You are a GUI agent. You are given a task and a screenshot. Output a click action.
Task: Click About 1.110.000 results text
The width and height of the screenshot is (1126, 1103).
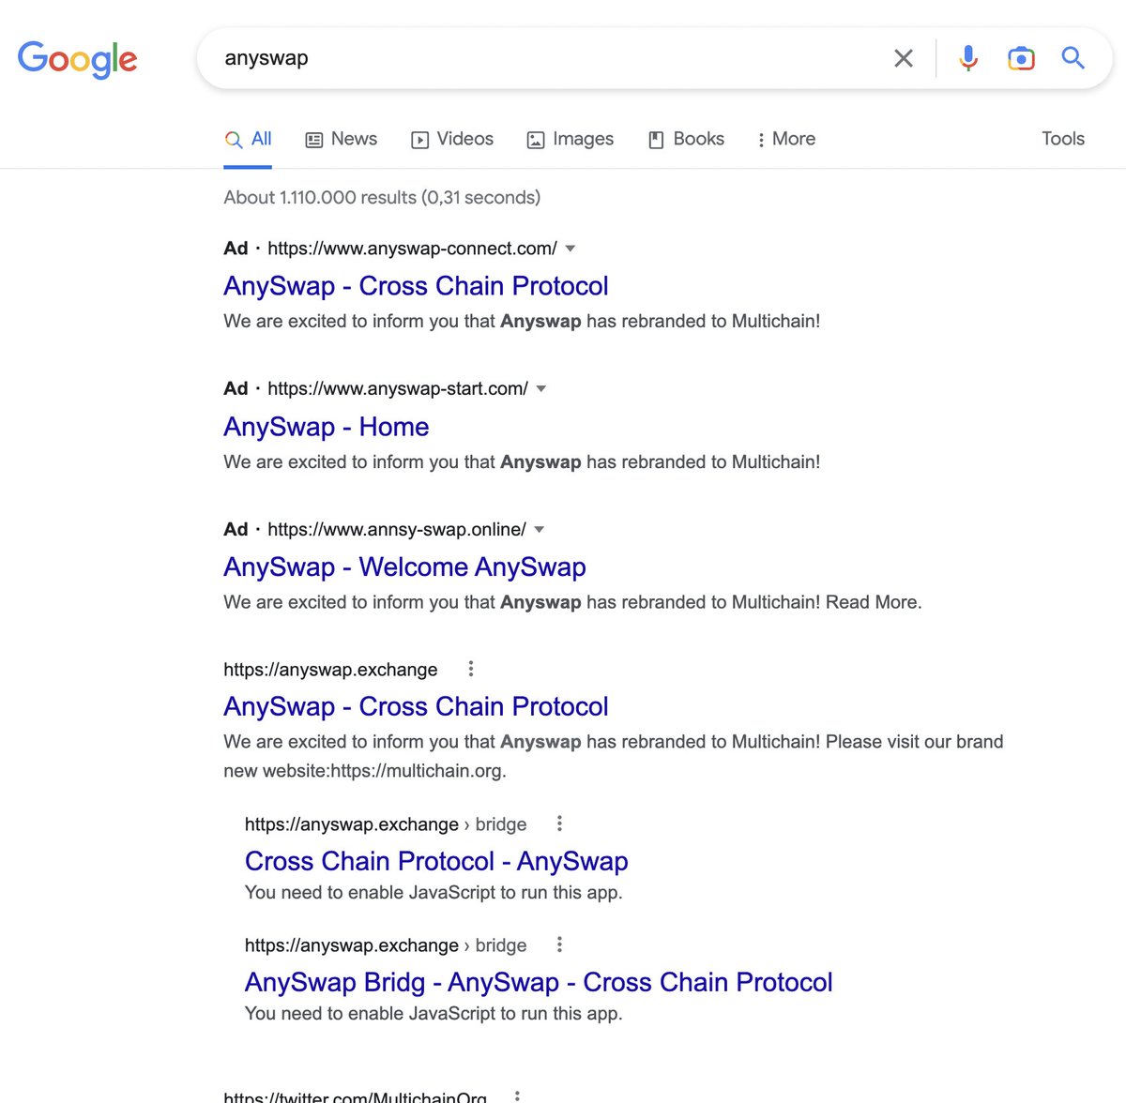tap(382, 198)
